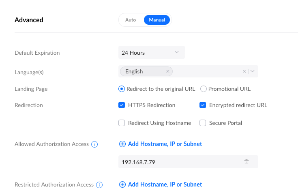Click the 192.168.7.79 input field

click(x=178, y=162)
